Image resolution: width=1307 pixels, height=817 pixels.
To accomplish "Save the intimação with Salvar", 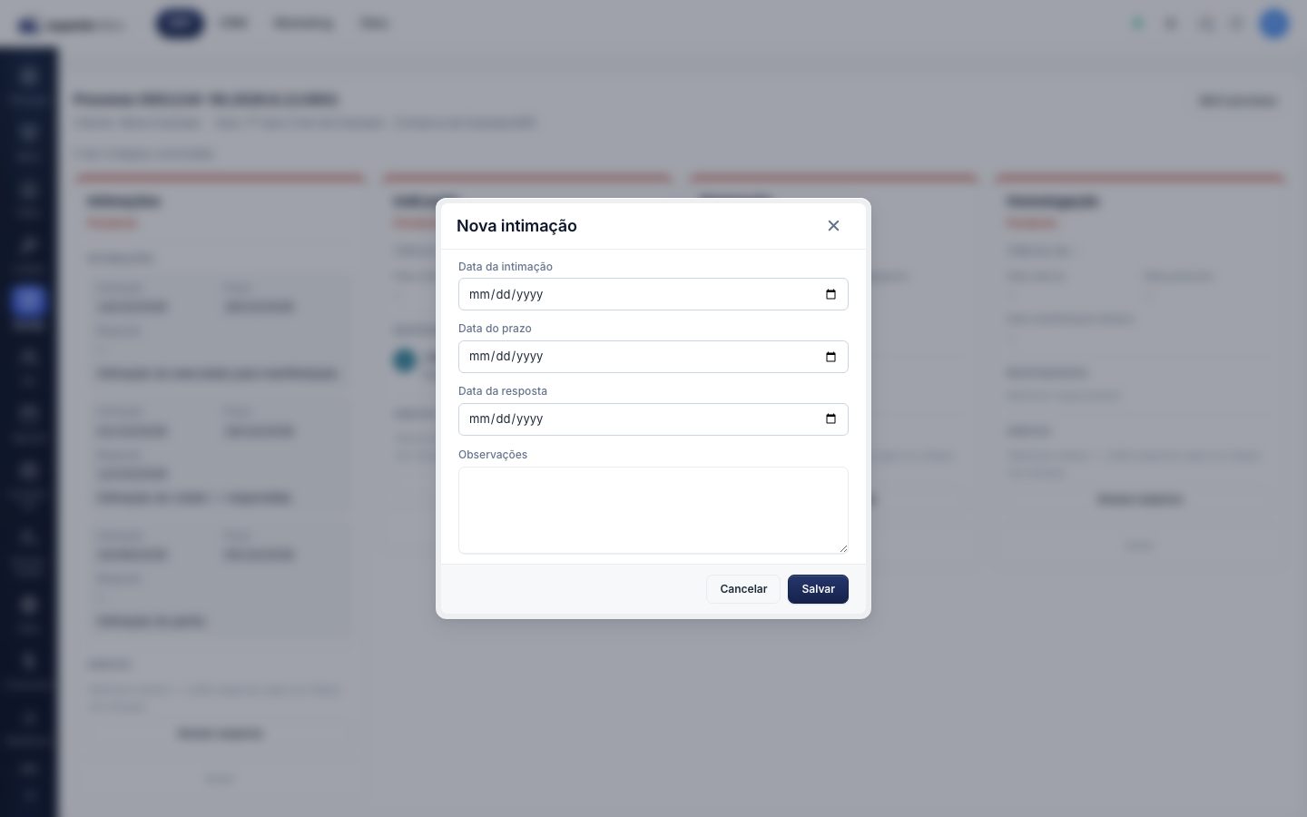I will pos(818,589).
